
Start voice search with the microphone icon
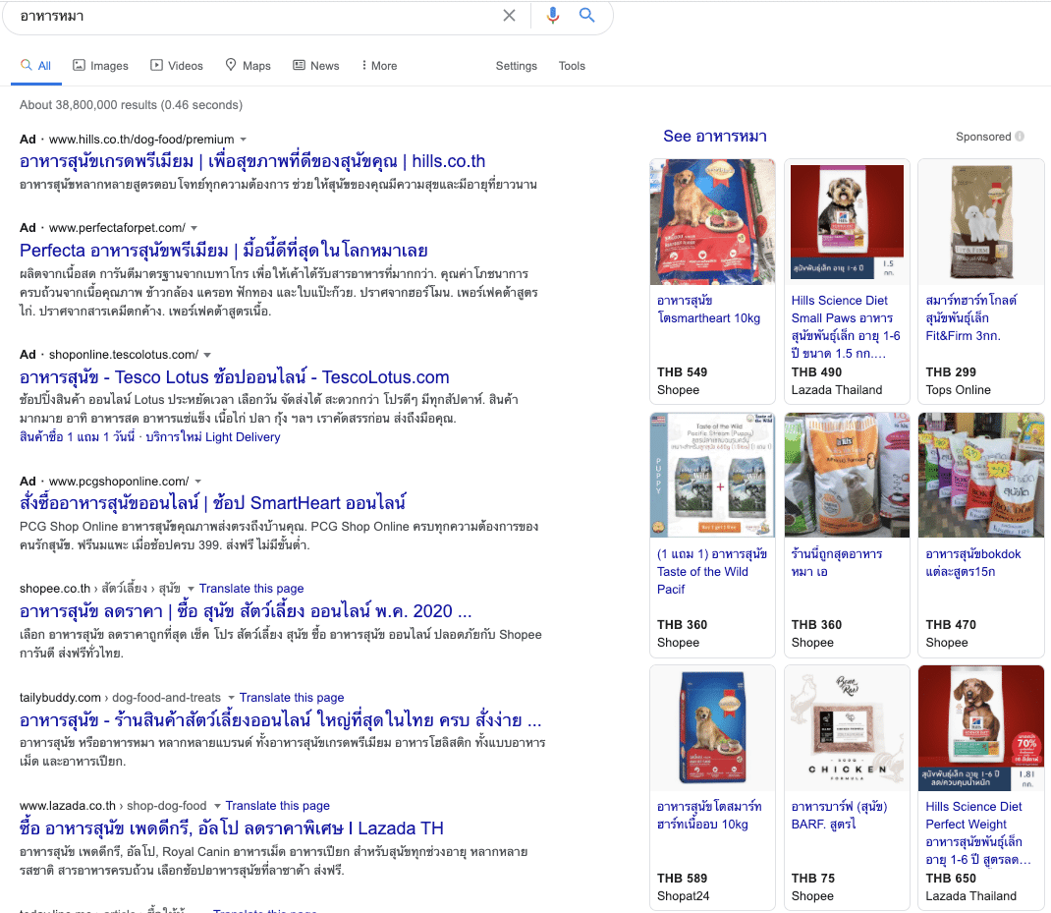click(x=552, y=16)
